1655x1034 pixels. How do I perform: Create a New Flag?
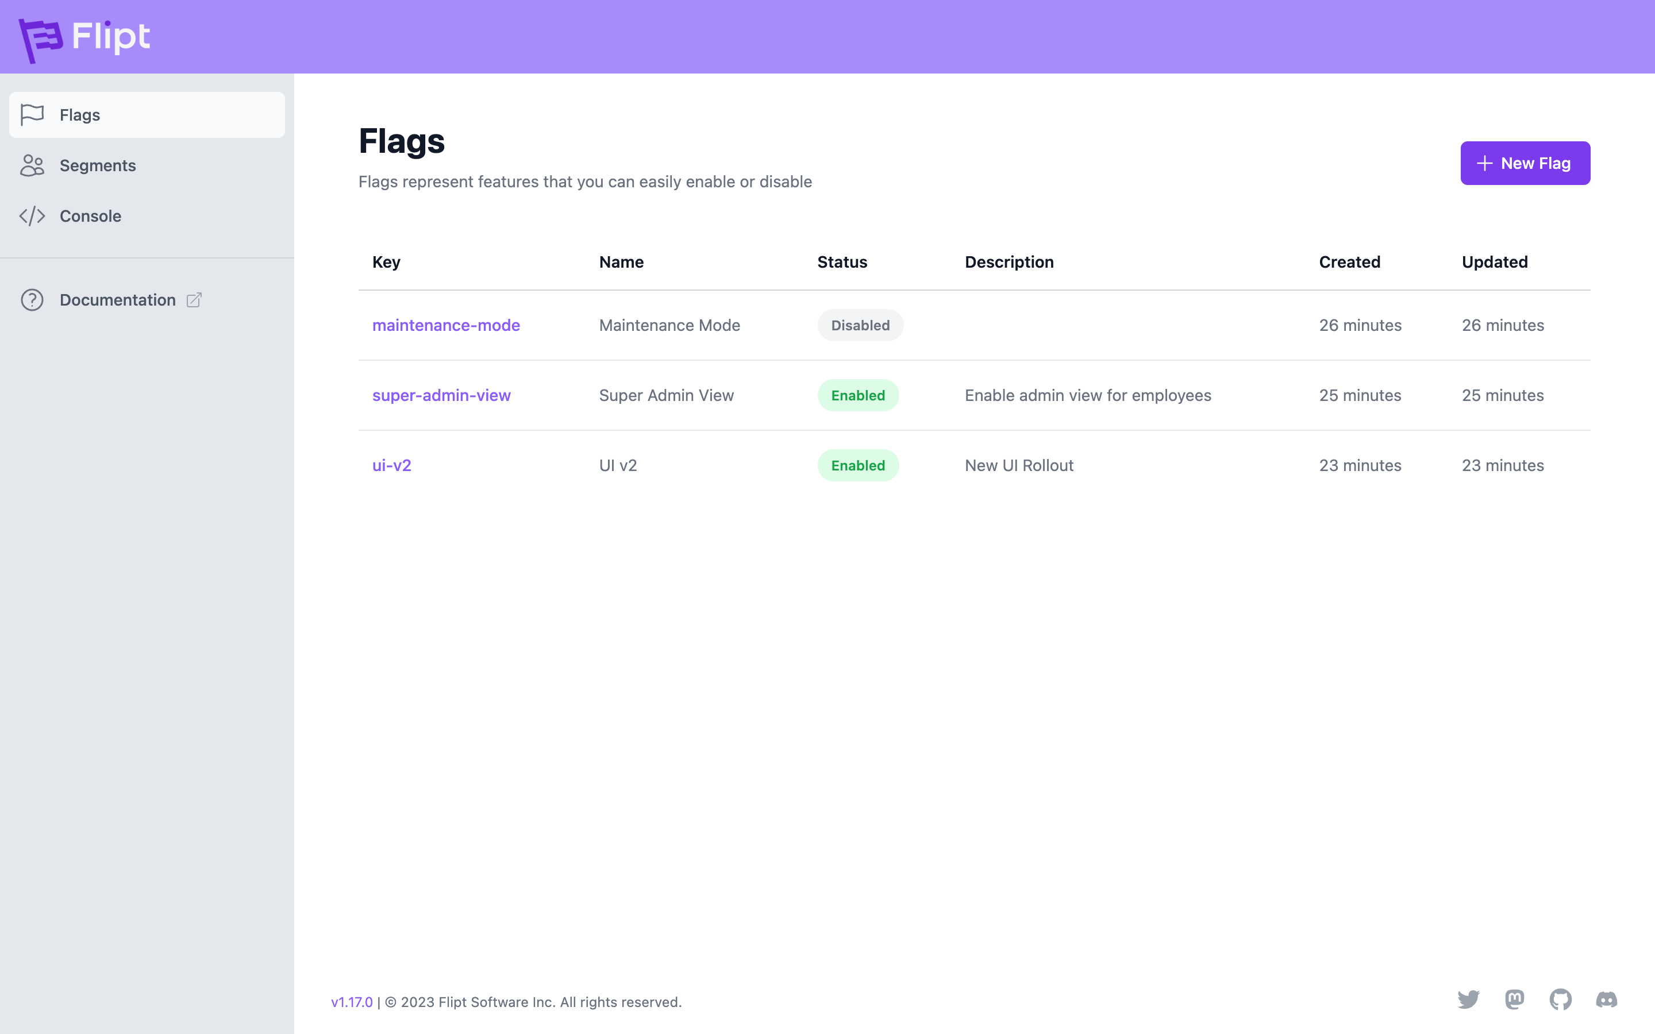pos(1525,164)
